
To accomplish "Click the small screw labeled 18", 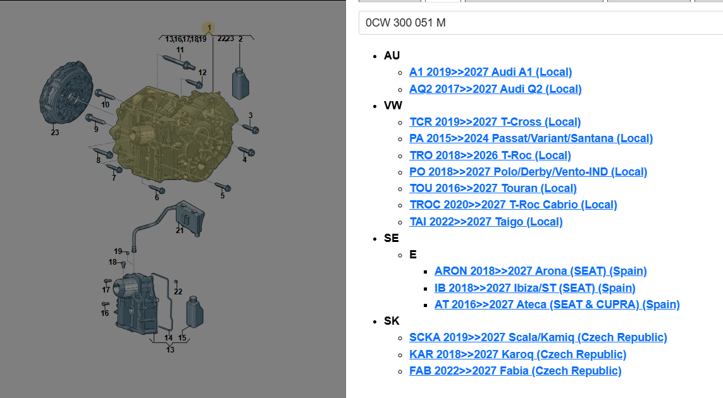I will (x=123, y=265).
